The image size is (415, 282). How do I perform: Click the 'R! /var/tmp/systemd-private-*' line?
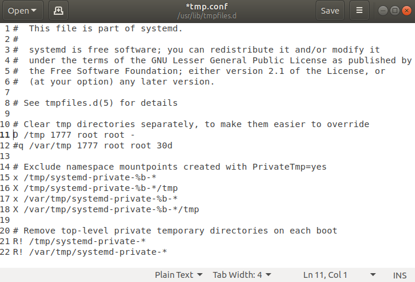point(95,252)
